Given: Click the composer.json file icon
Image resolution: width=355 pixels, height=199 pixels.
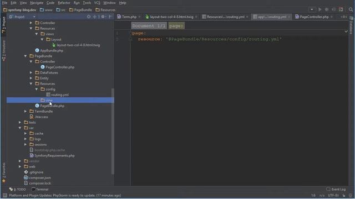Looking at the screenshot, I should (x=26, y=177).
